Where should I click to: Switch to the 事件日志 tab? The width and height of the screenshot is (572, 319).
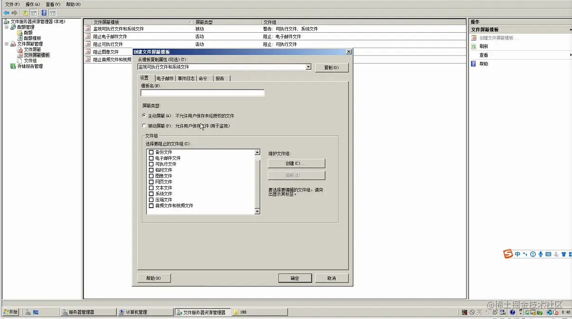pos(186,78)
